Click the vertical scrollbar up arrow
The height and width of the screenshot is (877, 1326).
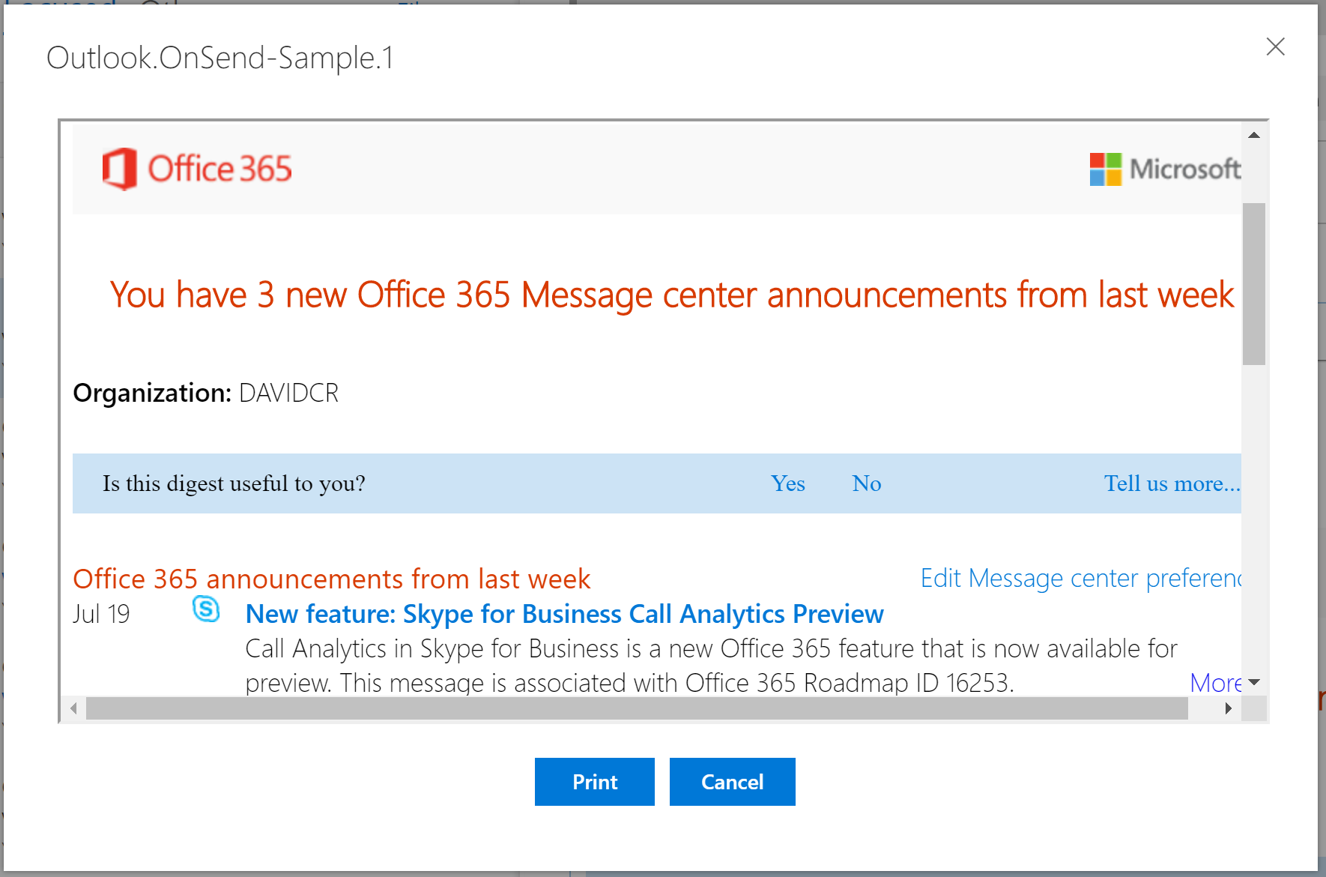(1254, 136)
